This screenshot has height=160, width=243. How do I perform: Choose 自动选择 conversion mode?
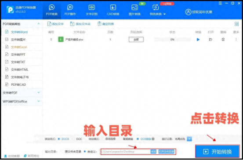point(102,139)
